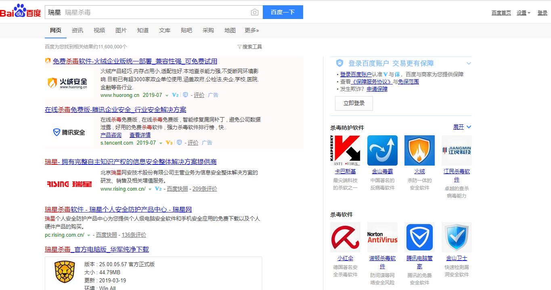This screenshot has height=290, width=551.
Task: Open the Jiangmin 江民杀毒软件 icon
Action: click(x=457, y=150)
